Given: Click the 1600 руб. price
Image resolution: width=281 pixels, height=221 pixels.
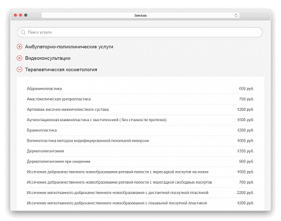Looking at the screenshot, I should click(x=245, y=172).
